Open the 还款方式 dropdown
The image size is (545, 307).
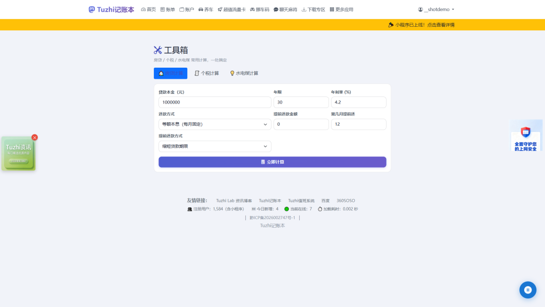click(x=215, y=124)
